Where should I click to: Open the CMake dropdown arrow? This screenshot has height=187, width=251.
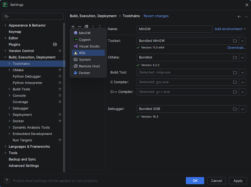coord(243,57)
